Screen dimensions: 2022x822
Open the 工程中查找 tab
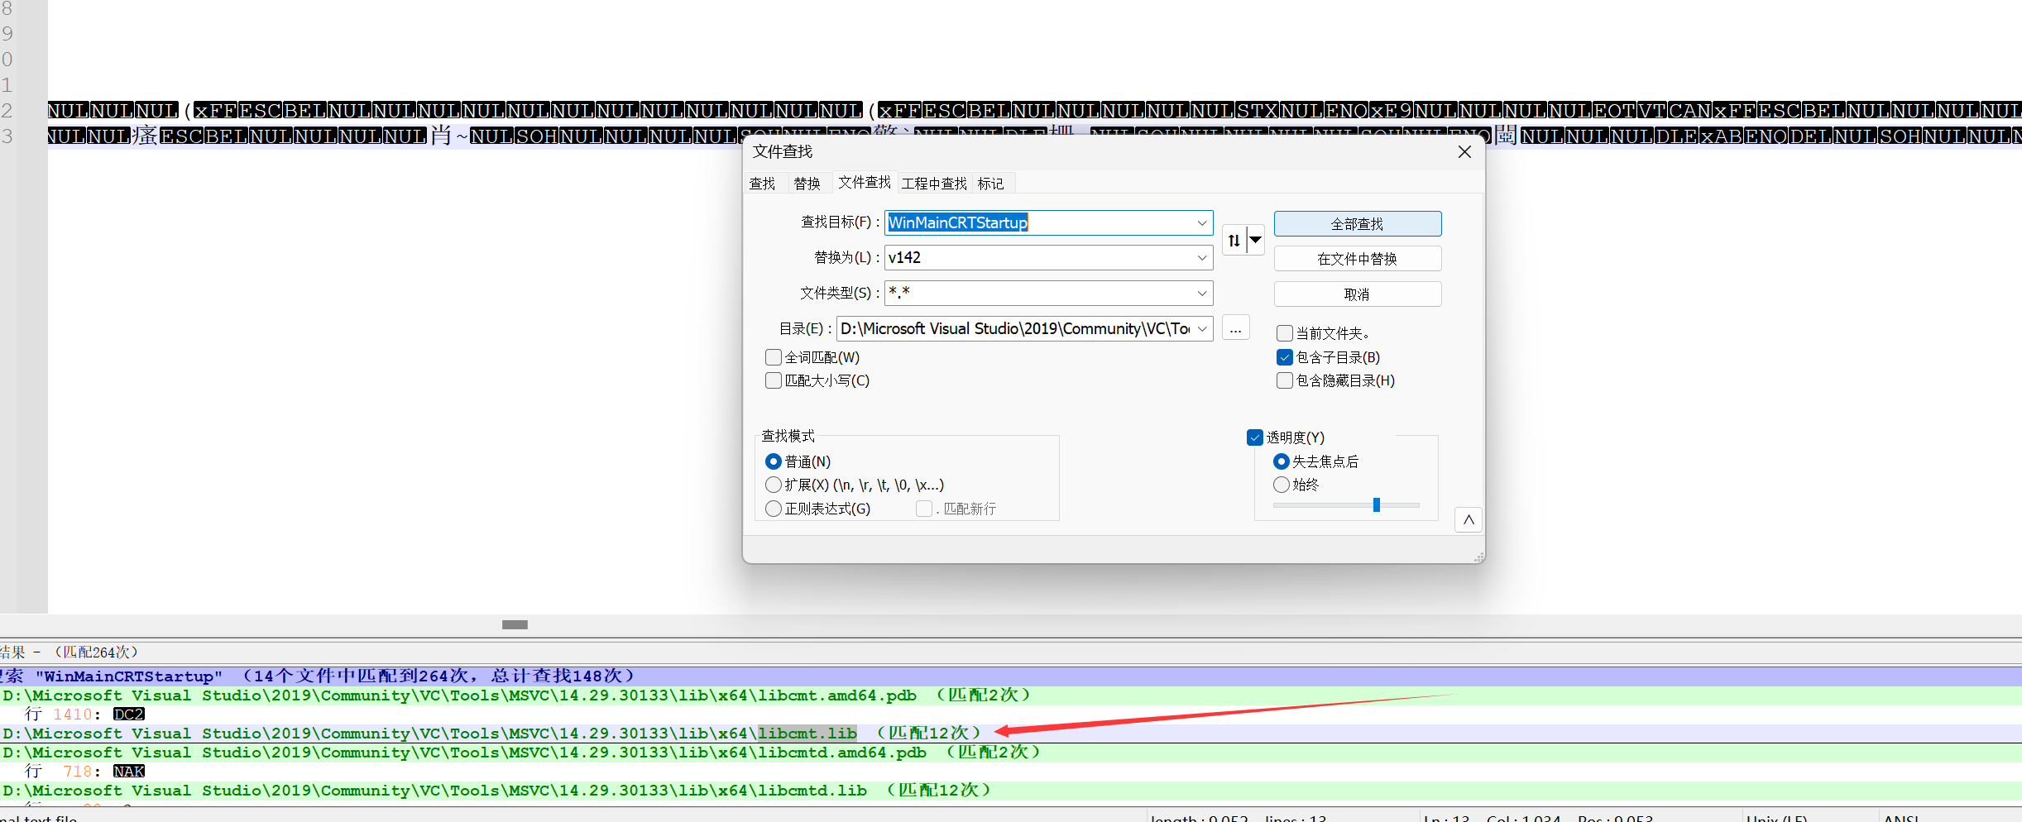[x=934, y=184]
